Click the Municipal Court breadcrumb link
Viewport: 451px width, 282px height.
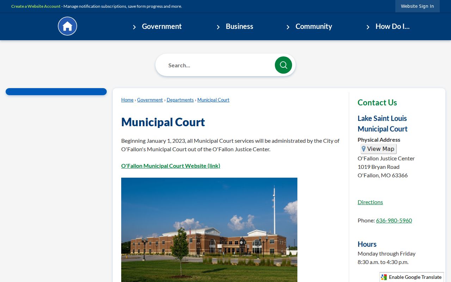(213, 100)
